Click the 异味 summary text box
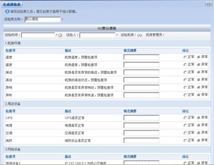 pos(141,95)
